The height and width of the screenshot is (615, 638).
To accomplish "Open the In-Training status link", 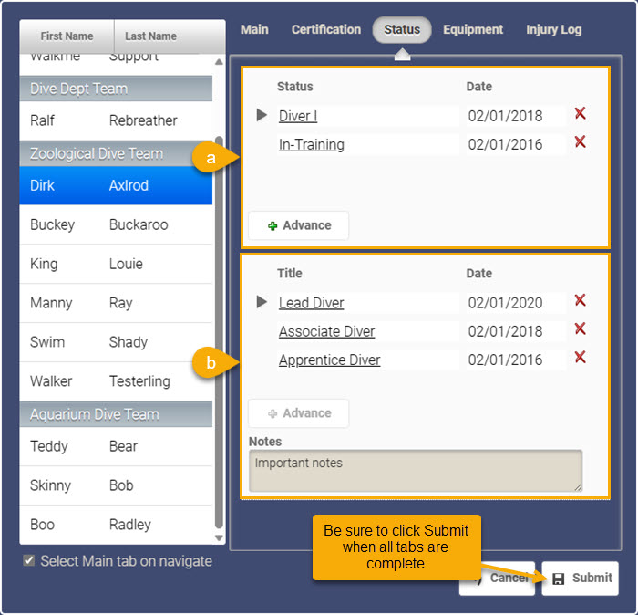I will point(312,144).
